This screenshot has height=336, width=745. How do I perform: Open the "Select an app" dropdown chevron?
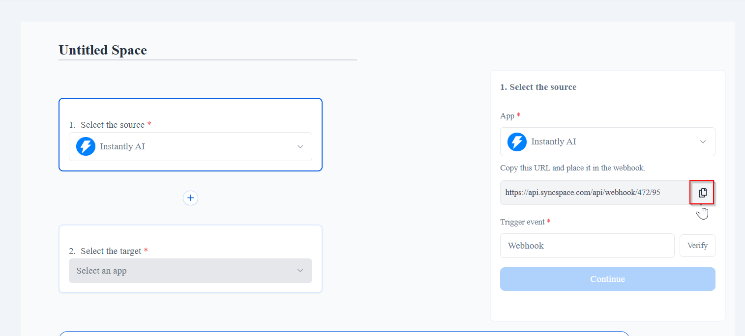pyautogui.click(x=300, y=271)
